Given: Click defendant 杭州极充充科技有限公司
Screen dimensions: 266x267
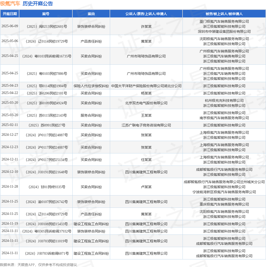Looking at the screenshot, I should [224, 101].
